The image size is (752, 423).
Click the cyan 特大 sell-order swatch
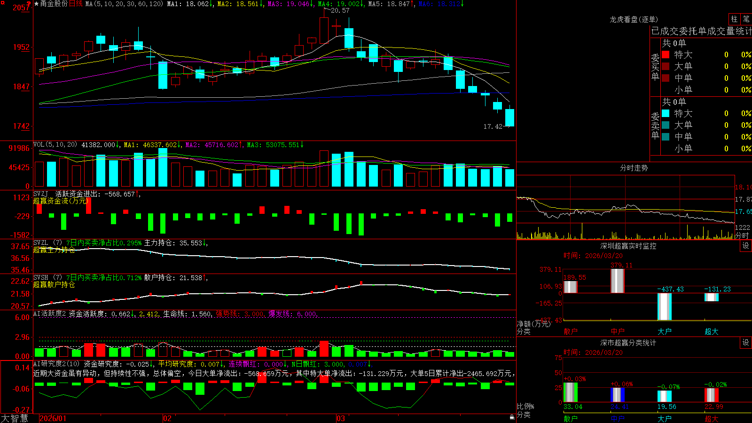[666, 113]
